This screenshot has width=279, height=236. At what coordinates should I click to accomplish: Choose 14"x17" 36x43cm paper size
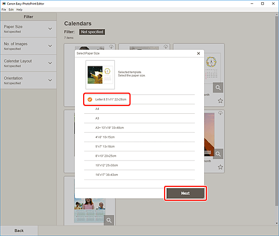139,175
